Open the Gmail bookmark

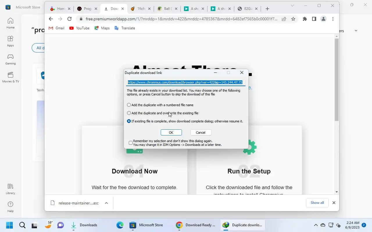pyautogui.click(x=56, y=28)
